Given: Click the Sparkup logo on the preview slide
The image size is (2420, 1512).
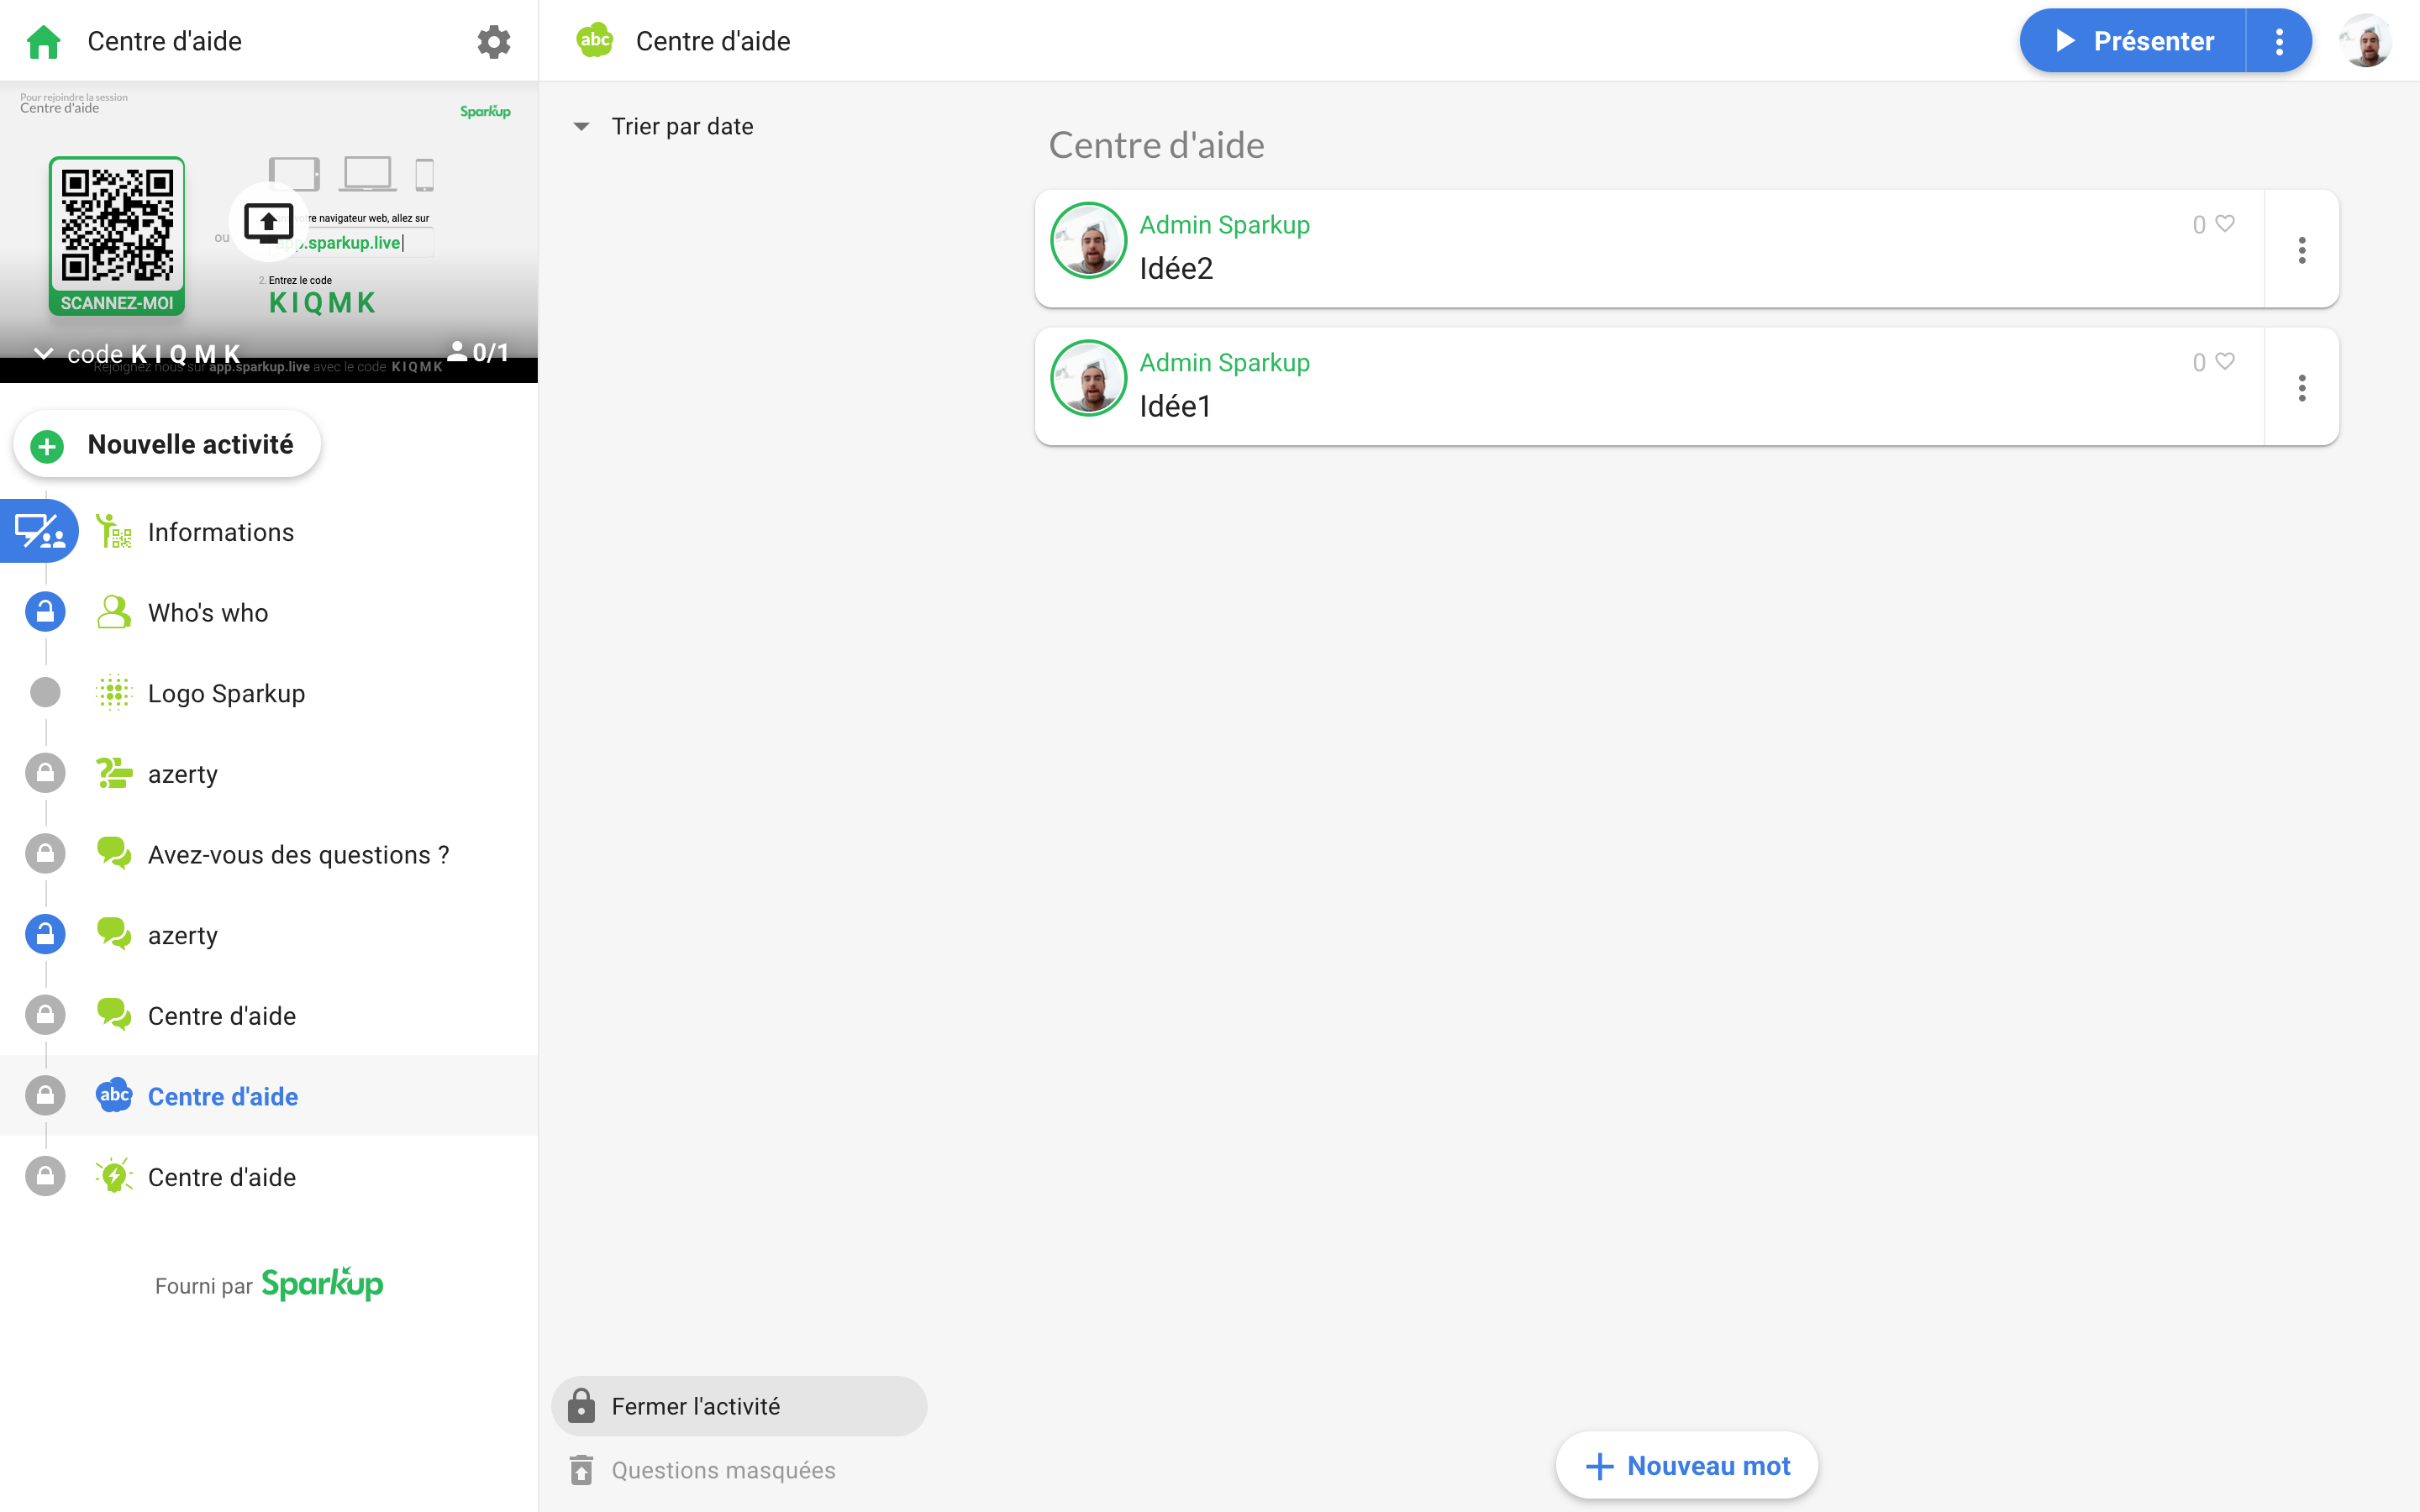Looking at the screenshot, I should (485, 111).
